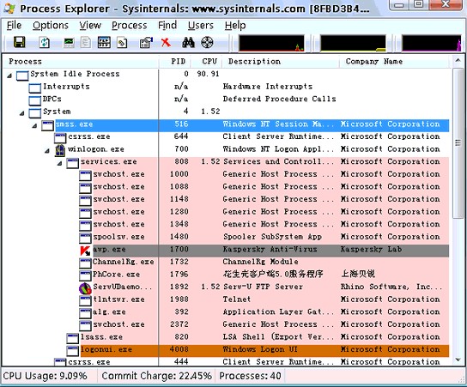Click 'CPU Usage: 9.09%' in status bar

(x=45, y=377)
